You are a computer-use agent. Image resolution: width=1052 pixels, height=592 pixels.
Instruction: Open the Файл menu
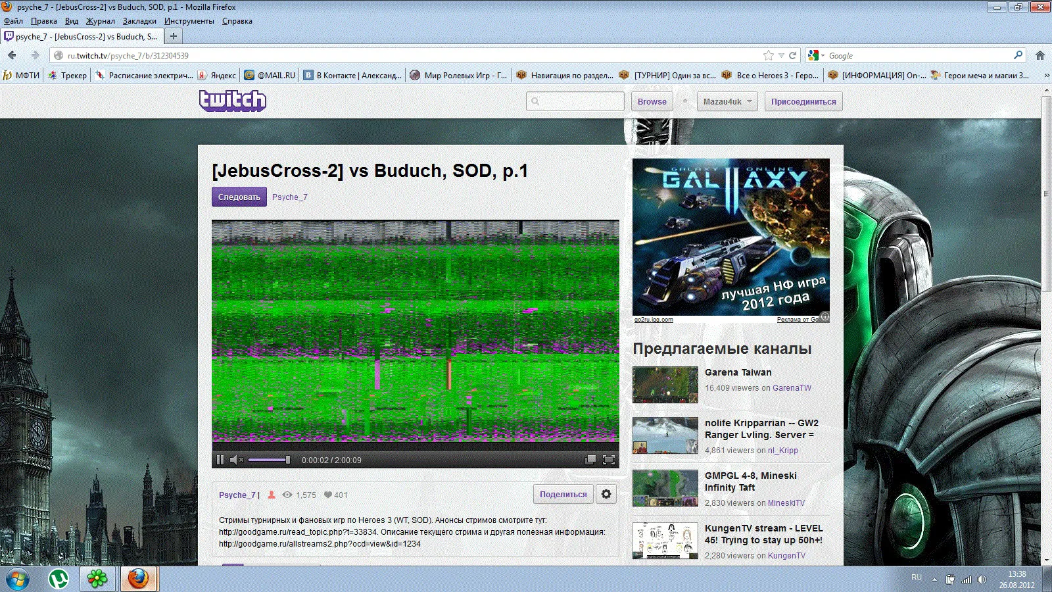click(x=13, y=21)
